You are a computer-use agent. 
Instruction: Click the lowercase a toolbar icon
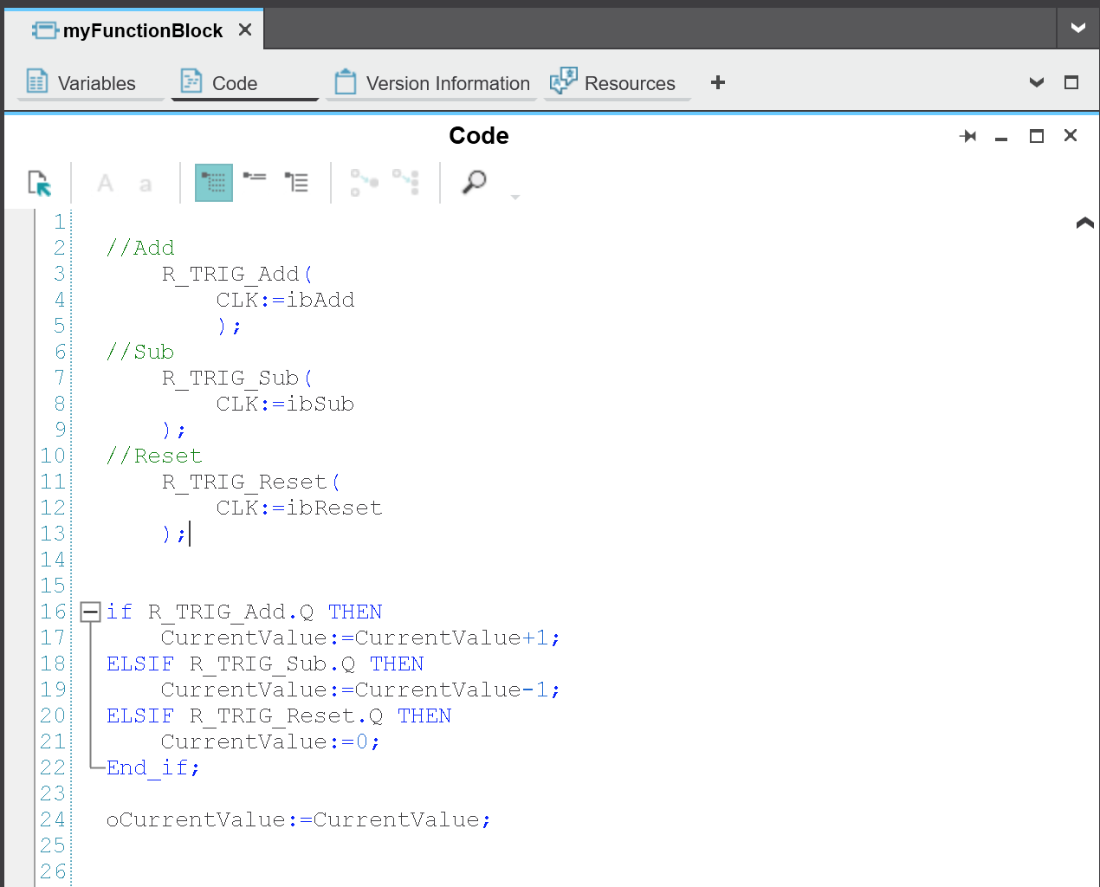click(146, 184)
